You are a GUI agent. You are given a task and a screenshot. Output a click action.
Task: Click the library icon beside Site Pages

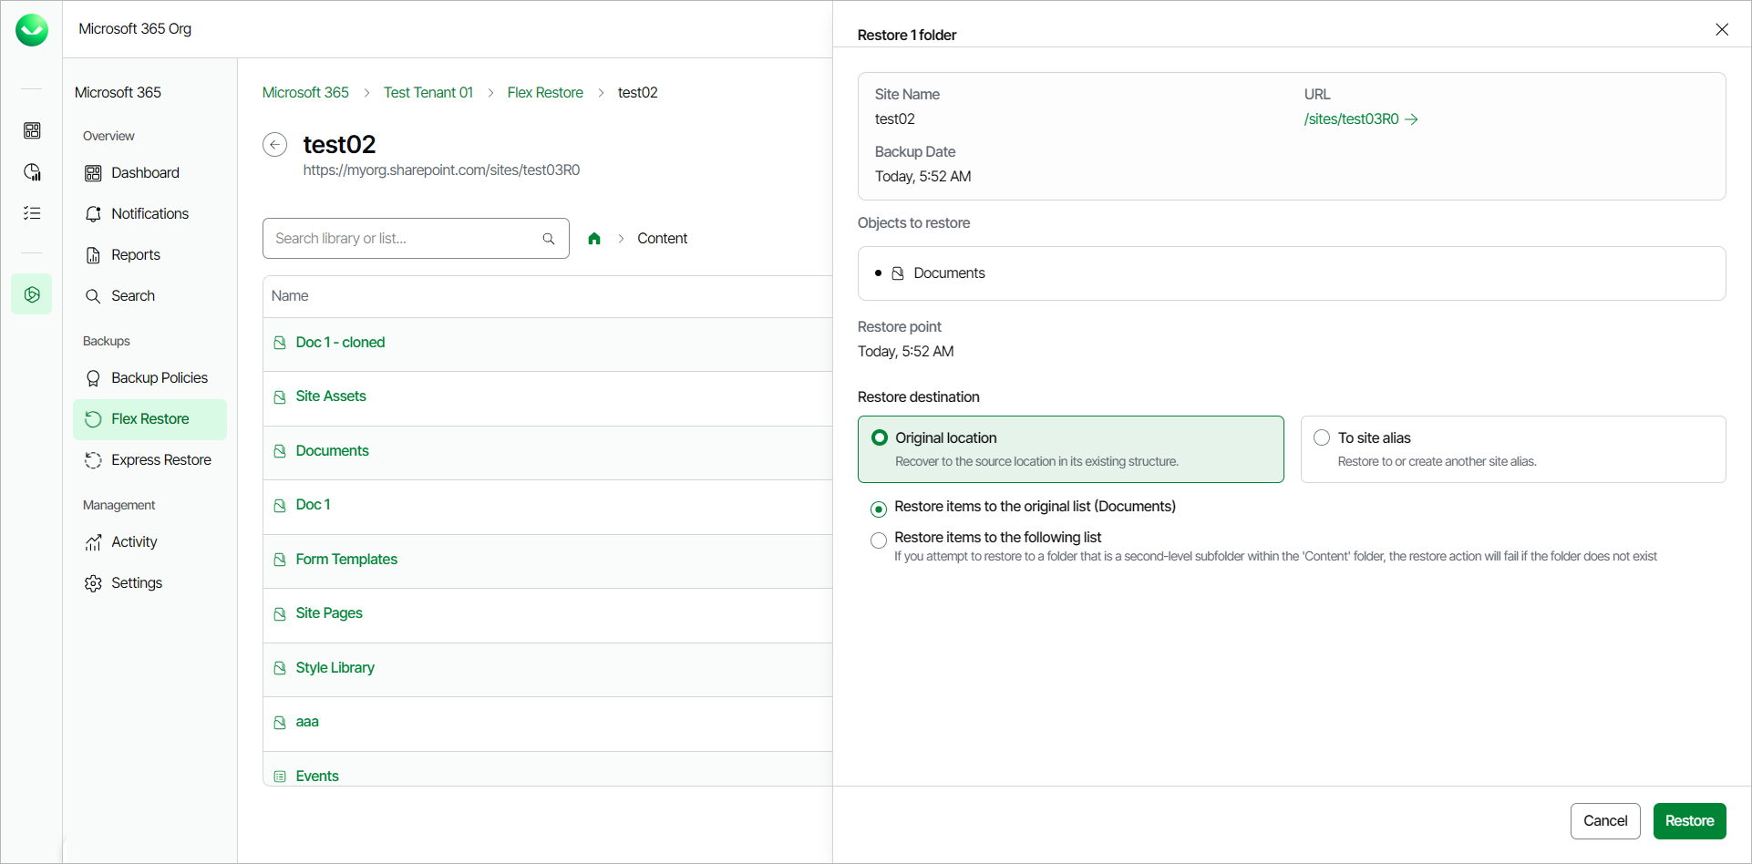tap(280, 614)
